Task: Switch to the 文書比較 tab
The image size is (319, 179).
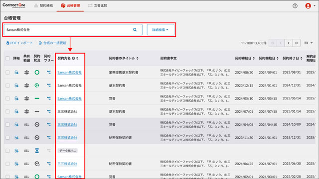Action: (x=98, y=5)
